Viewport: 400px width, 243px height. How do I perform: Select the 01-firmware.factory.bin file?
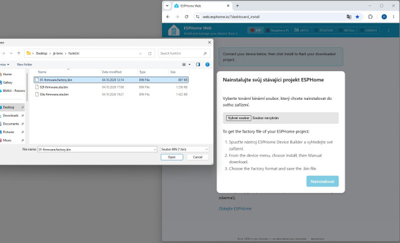(111, 80)
